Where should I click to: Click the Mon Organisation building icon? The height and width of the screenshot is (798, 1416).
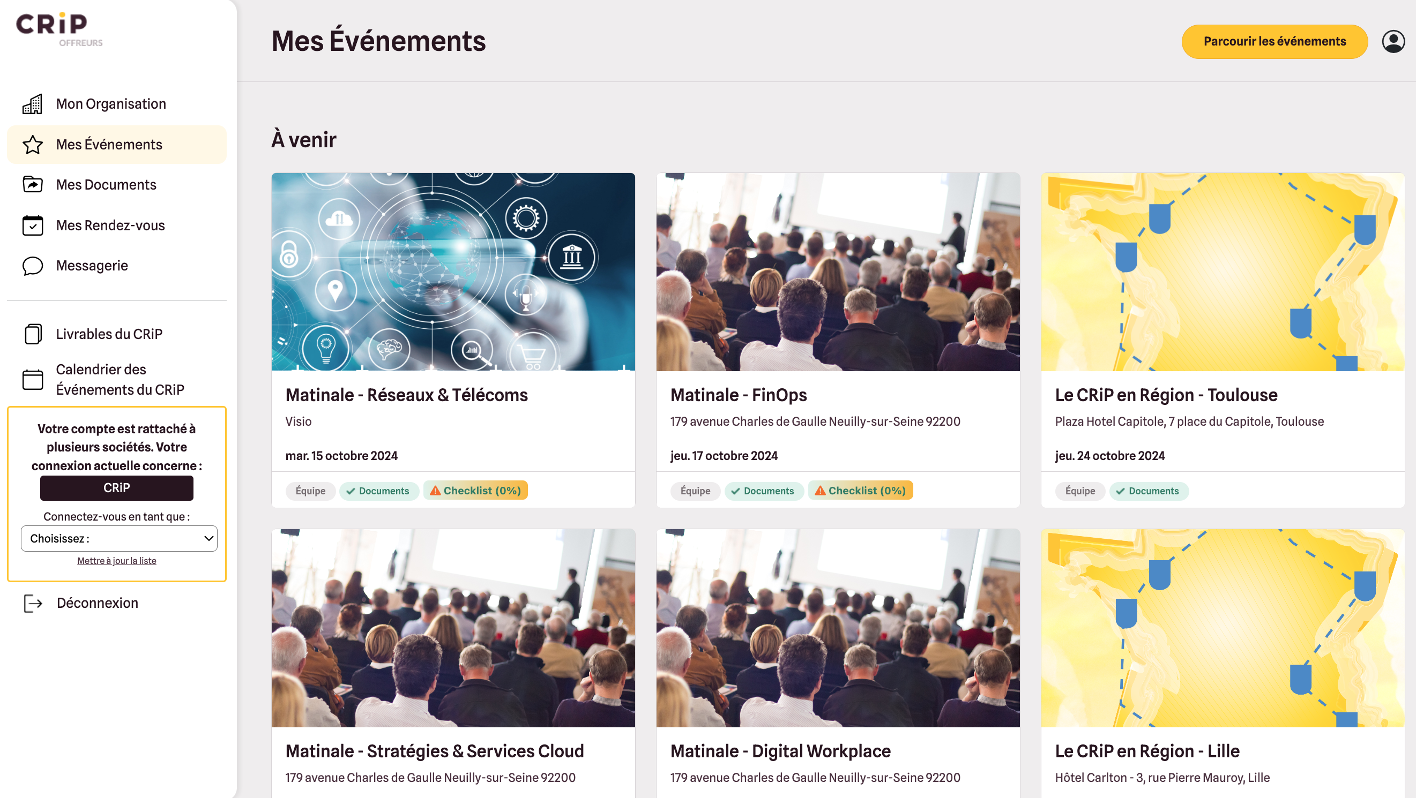click(33, 104)
